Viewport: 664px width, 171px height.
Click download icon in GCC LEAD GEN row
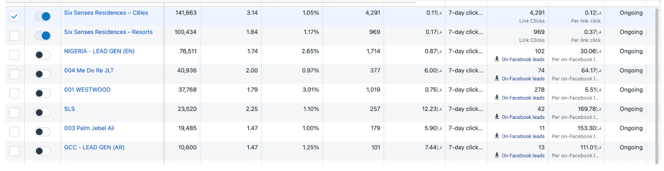(x=497, y=155)
